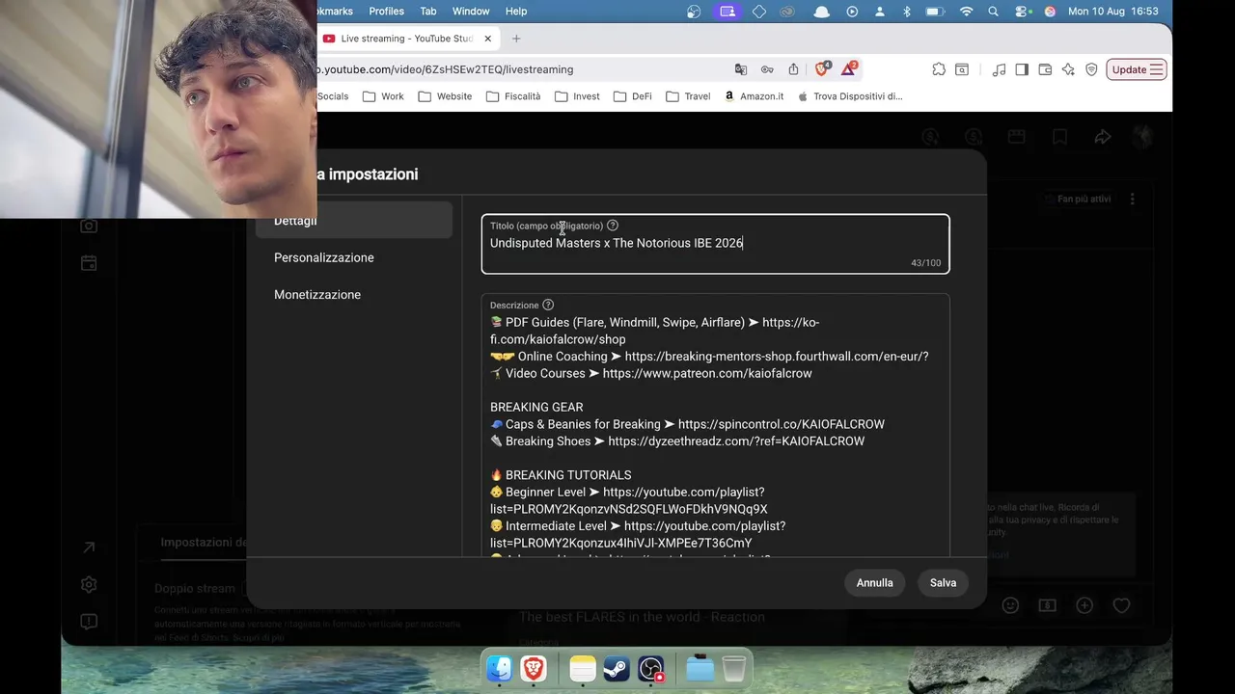Open the Amazon.it bookmark
1235x694 pixels.
754,96
